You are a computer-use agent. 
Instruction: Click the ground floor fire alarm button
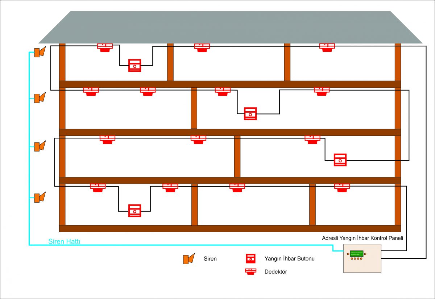tap(134, 211)
